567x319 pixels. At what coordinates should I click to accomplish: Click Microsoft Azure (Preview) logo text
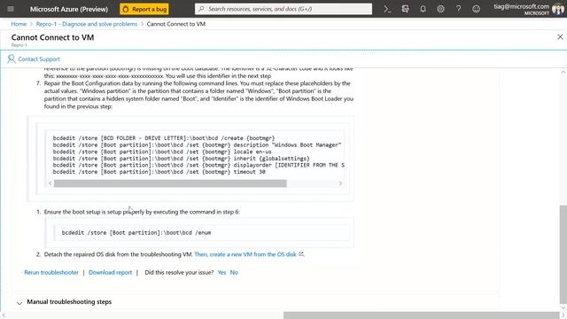point(69,9)
